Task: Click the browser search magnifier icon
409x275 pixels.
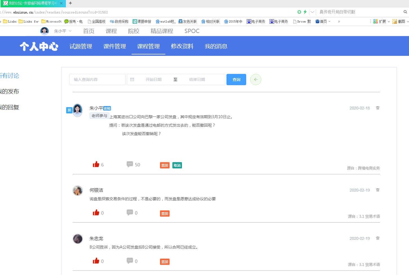Action: coord(405,12)
